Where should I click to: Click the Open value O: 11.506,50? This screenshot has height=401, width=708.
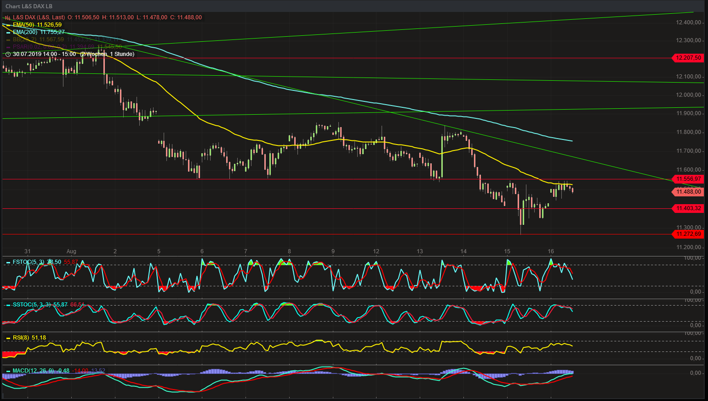pyautogui.click(x=83, y=17)
